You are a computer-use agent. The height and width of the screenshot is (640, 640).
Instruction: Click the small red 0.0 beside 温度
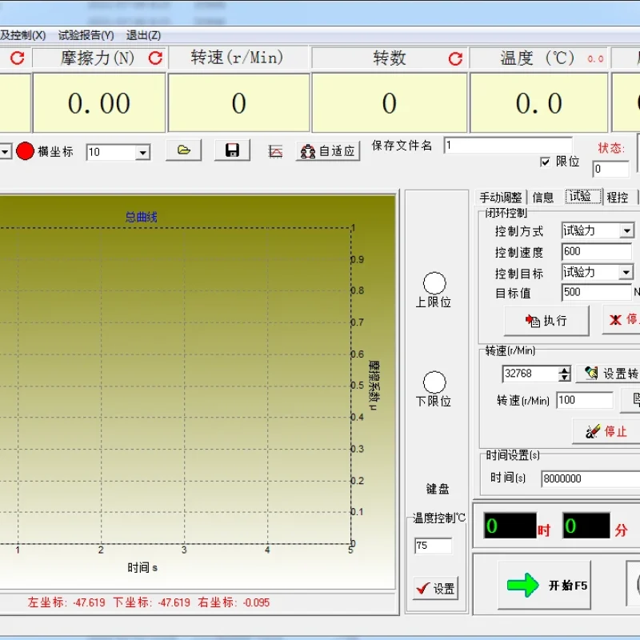pos(595,59)
